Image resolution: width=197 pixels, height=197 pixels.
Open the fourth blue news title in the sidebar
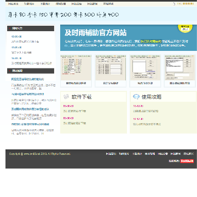tap(30, 124)
